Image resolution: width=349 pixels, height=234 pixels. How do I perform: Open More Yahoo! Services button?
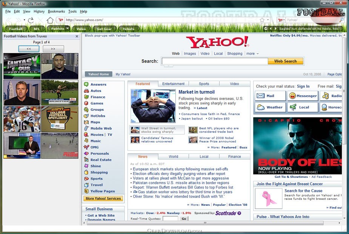(103, 199)
